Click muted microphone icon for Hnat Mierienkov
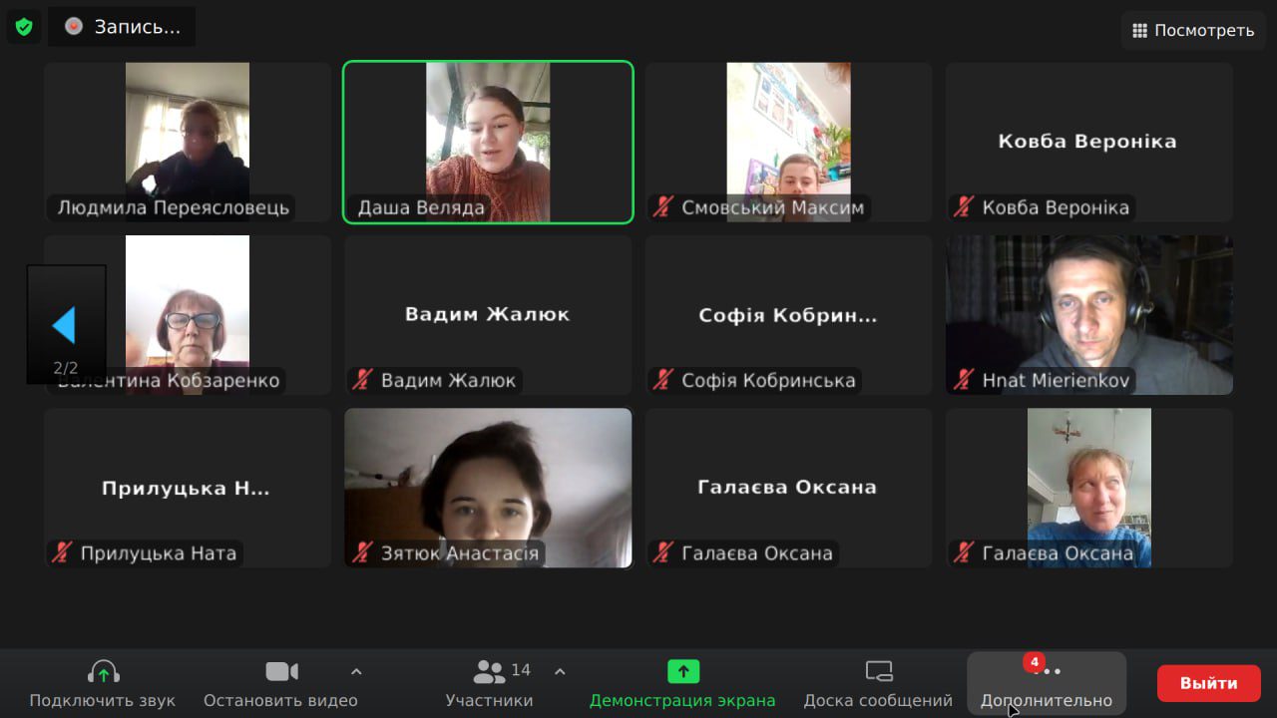1277x718 pixels. (x=963, y=380)
